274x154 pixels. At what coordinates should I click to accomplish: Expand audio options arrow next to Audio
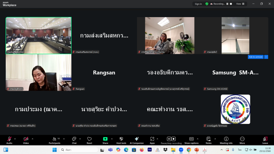tap(15, 139)
